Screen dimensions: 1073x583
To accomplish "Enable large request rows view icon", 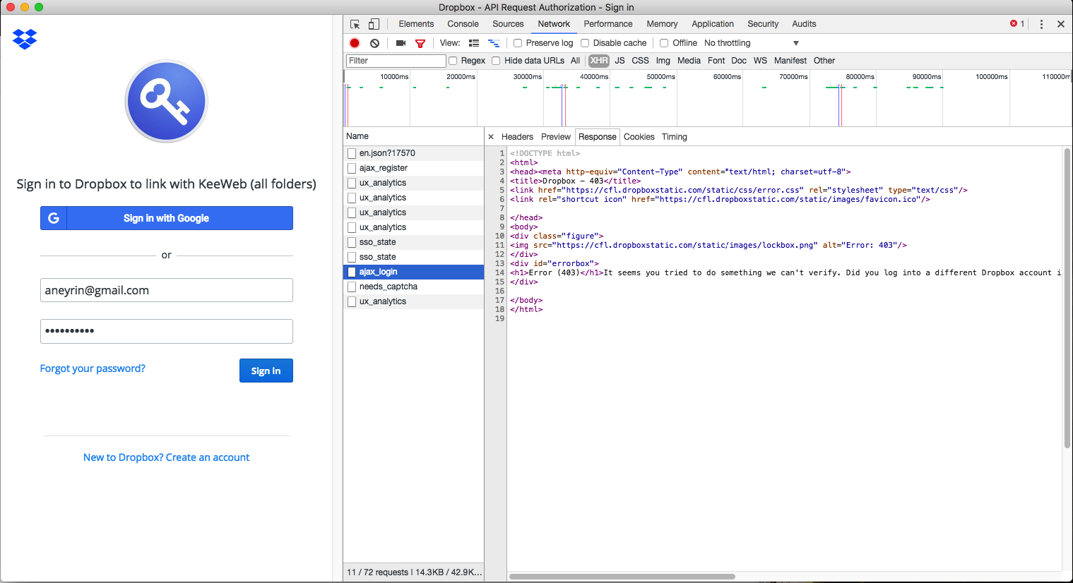I will 474,43.
